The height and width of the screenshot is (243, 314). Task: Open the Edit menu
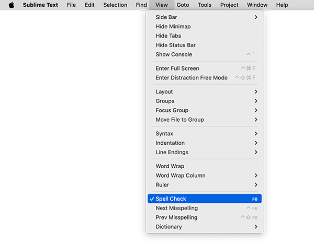tap(89, 5)
